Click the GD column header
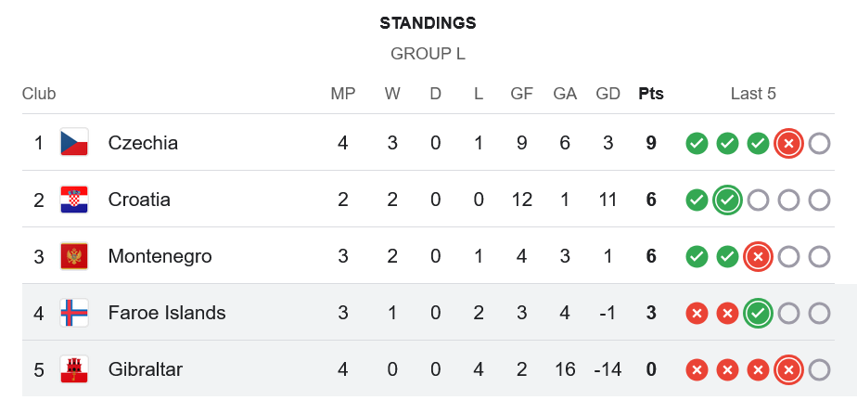The width and height of the screenshot is (857, 413). 608,94
